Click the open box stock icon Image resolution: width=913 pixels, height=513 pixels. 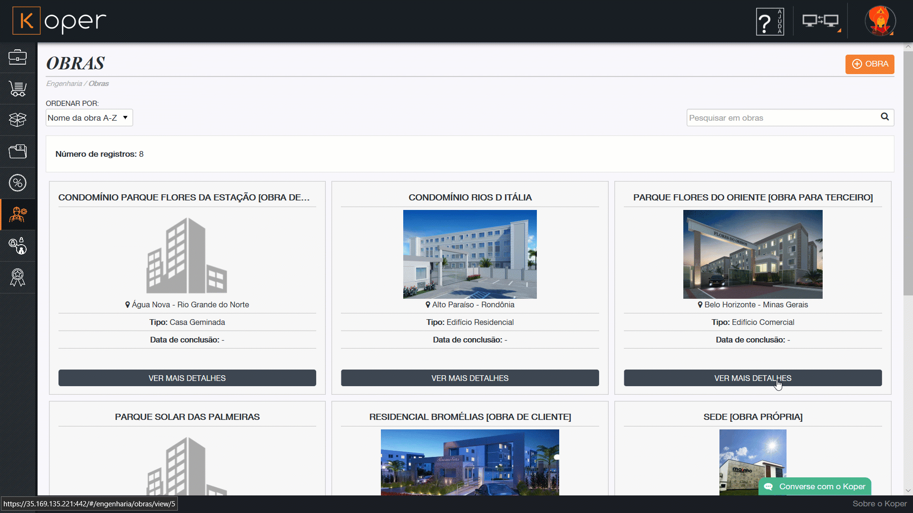click(18, 120)
